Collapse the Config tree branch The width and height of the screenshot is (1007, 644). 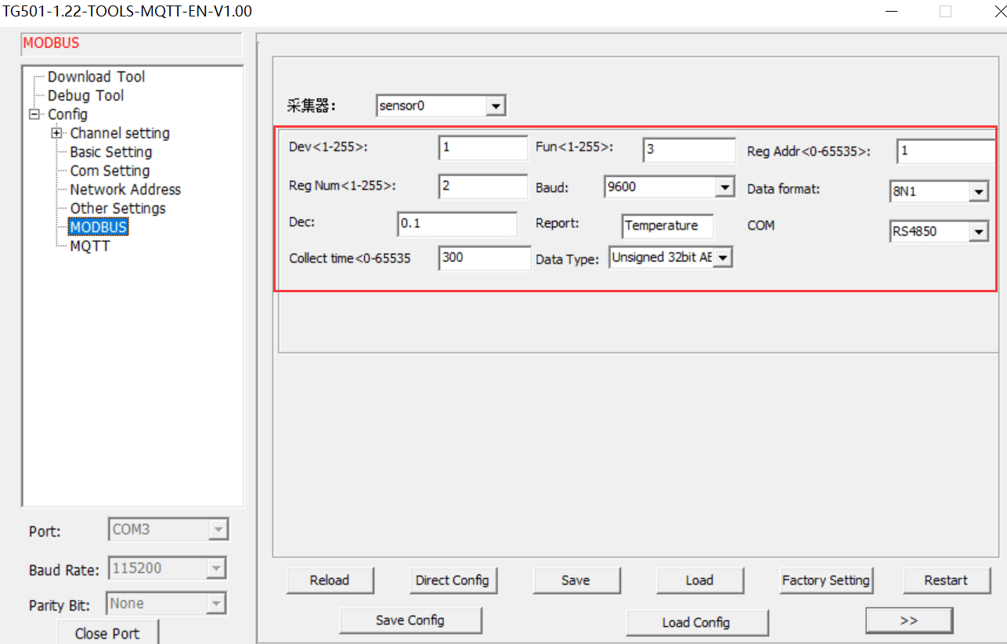(33, 114)
